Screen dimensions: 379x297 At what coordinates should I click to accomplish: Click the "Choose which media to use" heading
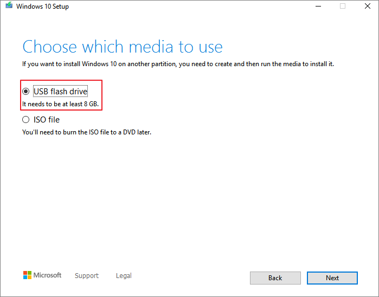(x=123, y=46)
